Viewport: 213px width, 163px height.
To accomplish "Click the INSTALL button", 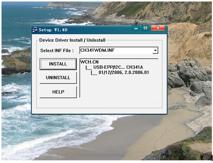I will 58,64.
